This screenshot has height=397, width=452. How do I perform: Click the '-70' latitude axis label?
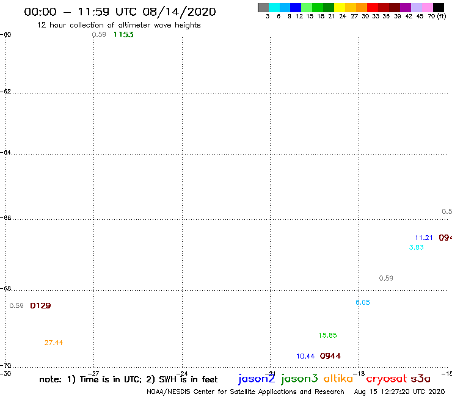click(x=5, y=366)
